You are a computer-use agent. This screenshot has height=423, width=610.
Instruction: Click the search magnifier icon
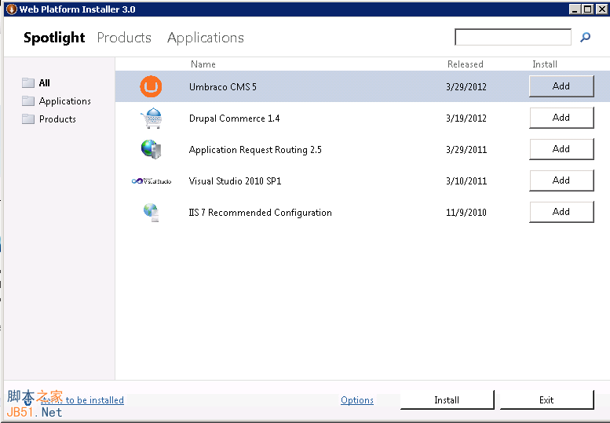[x=585, y=37]
